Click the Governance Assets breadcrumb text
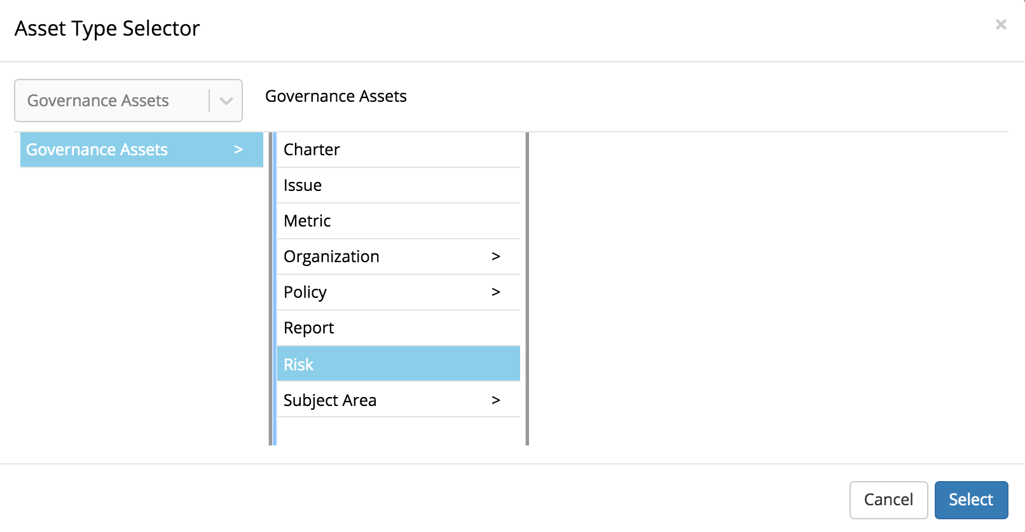The height and width of the screenshot is (532, 1025). [336, 96]
